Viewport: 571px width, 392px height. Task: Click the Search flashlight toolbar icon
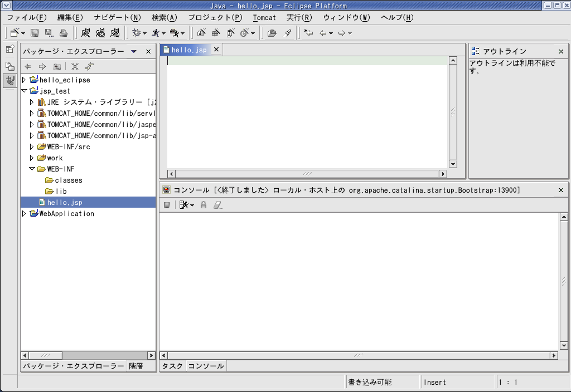(x=288, y=33)
